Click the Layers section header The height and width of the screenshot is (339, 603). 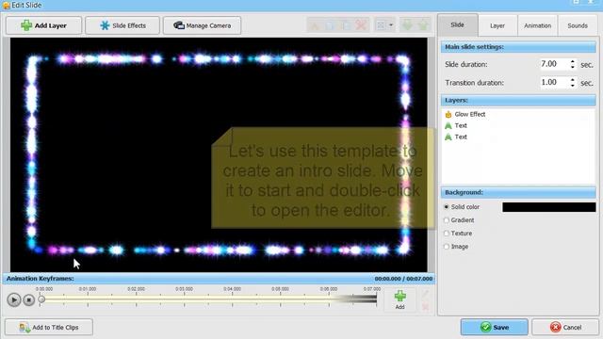[x=518, y=101]
